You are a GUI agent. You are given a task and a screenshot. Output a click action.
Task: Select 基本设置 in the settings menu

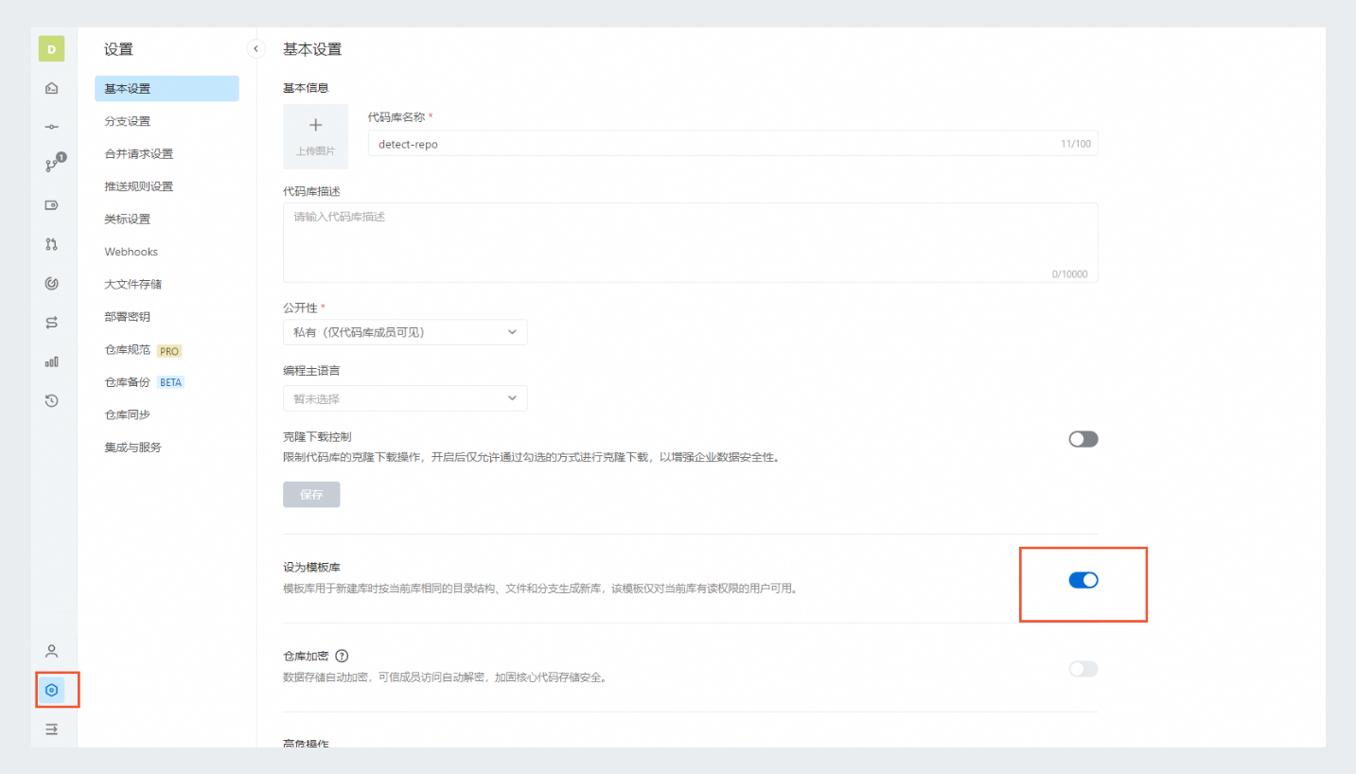(167, 89)
